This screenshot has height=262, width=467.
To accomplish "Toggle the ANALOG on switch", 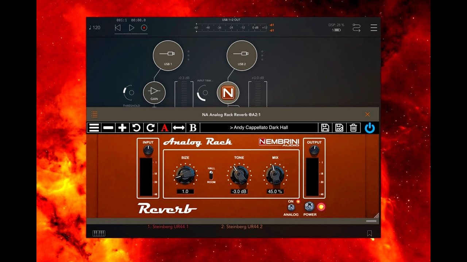I will [x=291, y=207].
